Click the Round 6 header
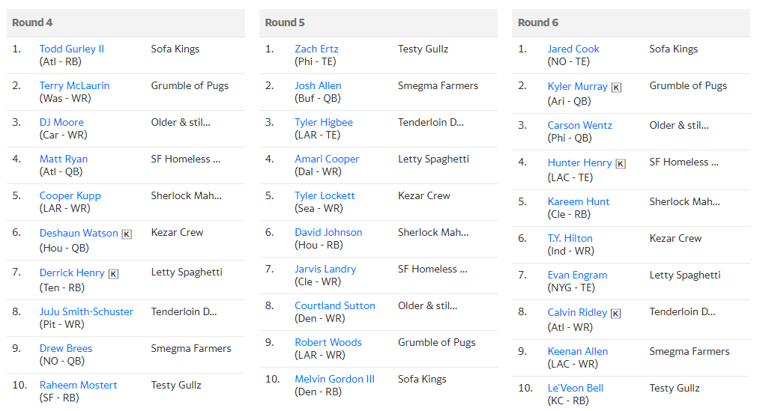757x411 pixels. (631, 22)
